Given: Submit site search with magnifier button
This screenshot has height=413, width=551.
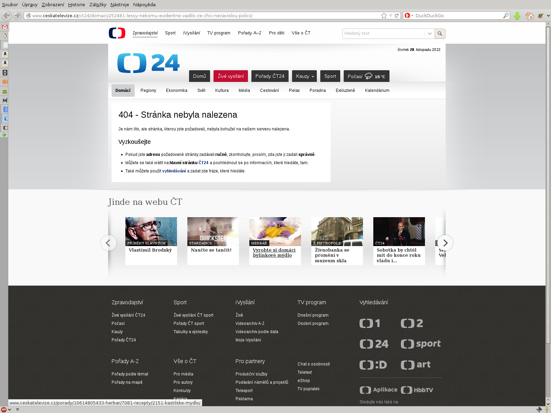Looking at the screenshot, I should tap(440, 33).
